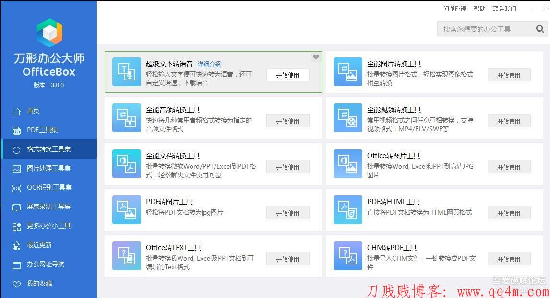Click 开始使用 for 超级文本转语音
This screenshot has width=550, height=298.
click(287, 75)
